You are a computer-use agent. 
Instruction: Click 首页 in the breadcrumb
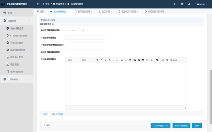(x=46, y=4)
